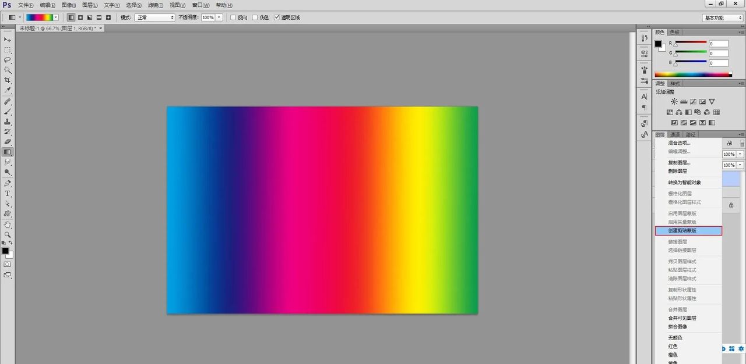
Task: Click the 不透明度 100% input field
Action: (x=208, y=17)
